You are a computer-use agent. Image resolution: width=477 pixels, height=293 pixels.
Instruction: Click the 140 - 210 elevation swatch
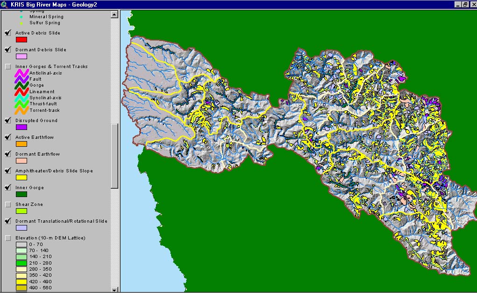(x=21, y=257)
